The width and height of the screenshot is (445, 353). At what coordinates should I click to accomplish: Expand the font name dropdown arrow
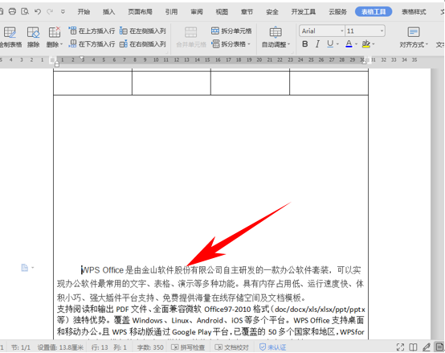tap(342, 31)
